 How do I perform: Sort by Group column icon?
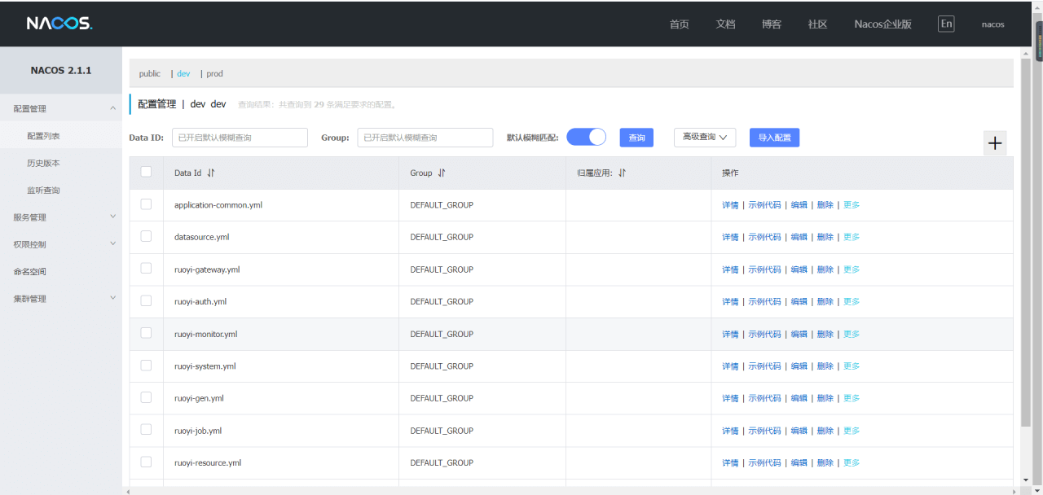coord(442,173)
